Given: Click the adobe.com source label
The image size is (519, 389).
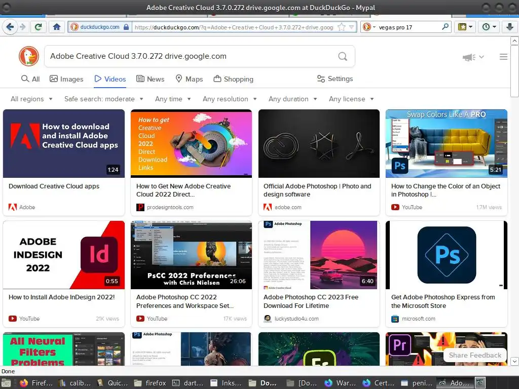Looking at the screenshot, I should click(x=288, y=207).
